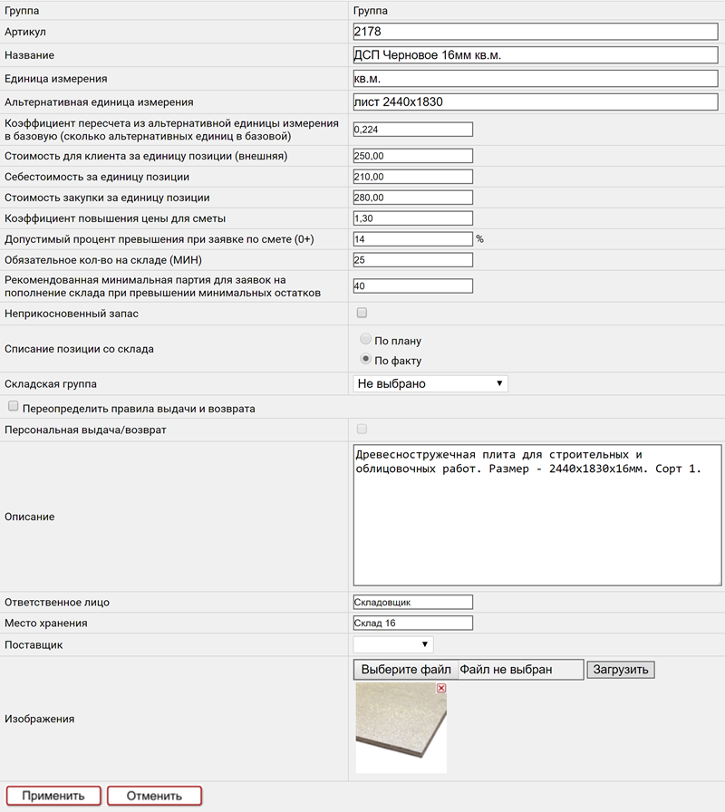Click the chipboard product image thumbnail
725x812 pixels.
[400, 727]
